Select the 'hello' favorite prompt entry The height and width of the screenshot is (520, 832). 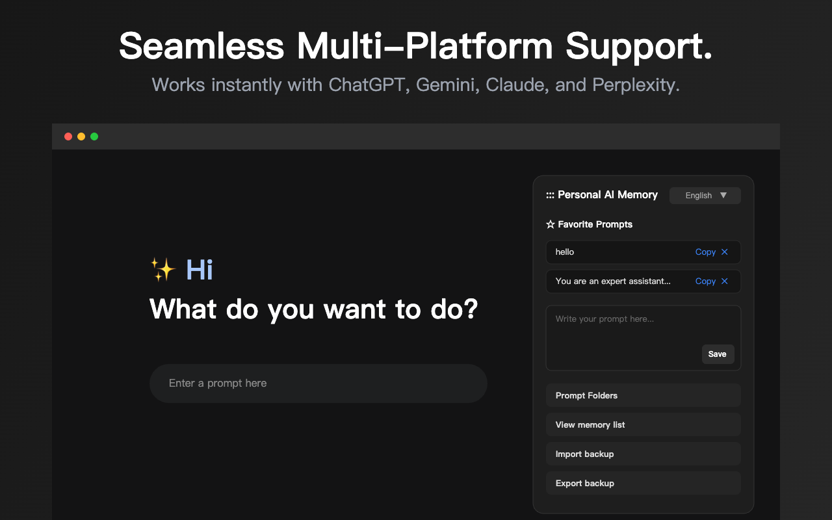611,252
